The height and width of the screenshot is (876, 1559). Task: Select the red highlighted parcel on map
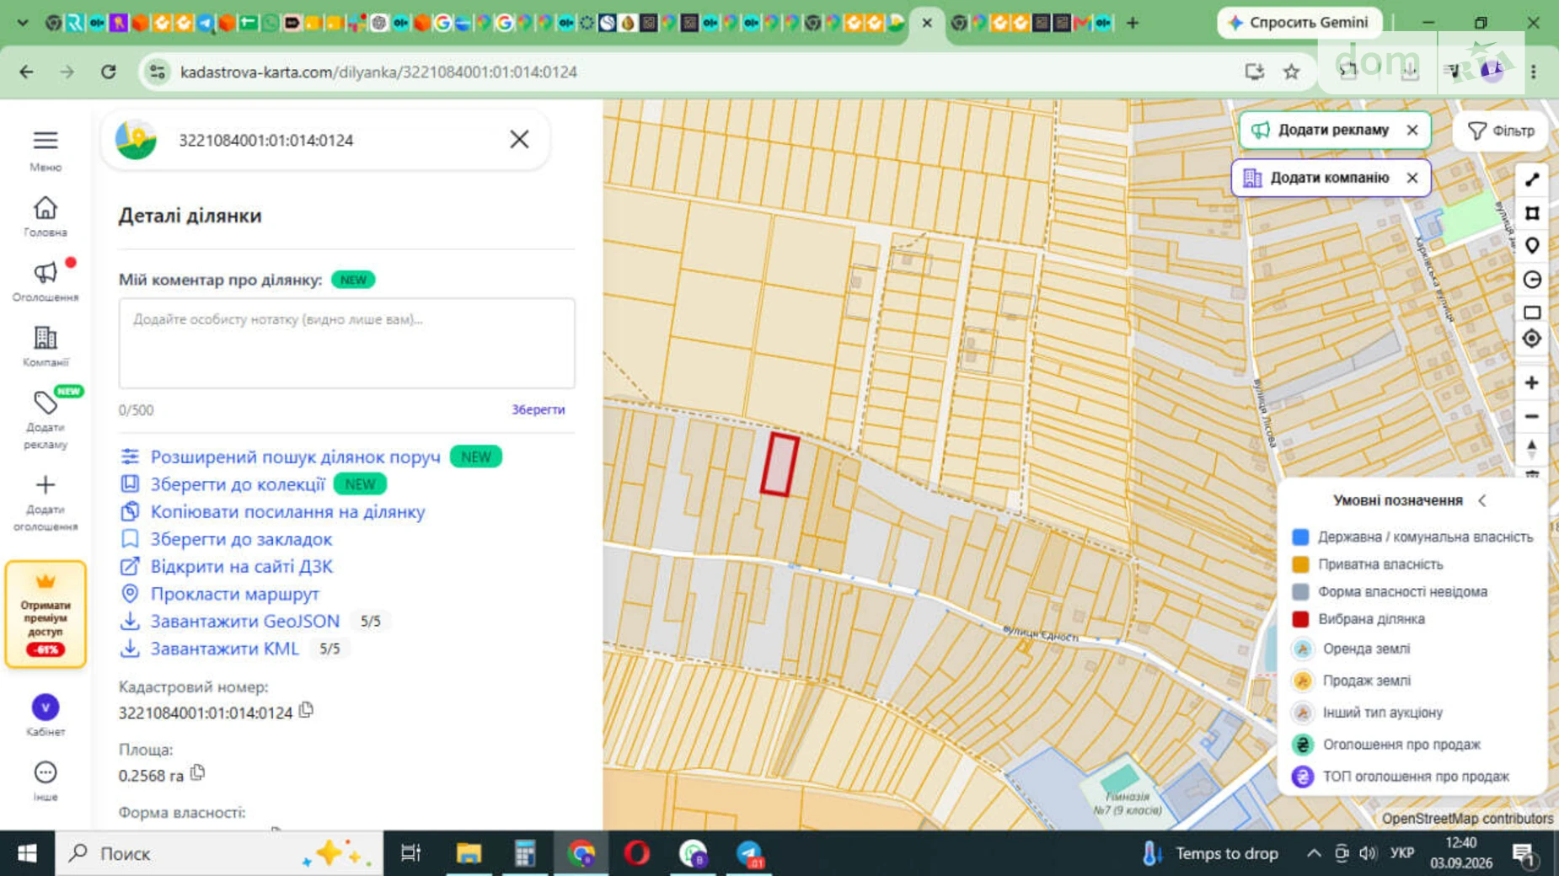tap(779, 465)
